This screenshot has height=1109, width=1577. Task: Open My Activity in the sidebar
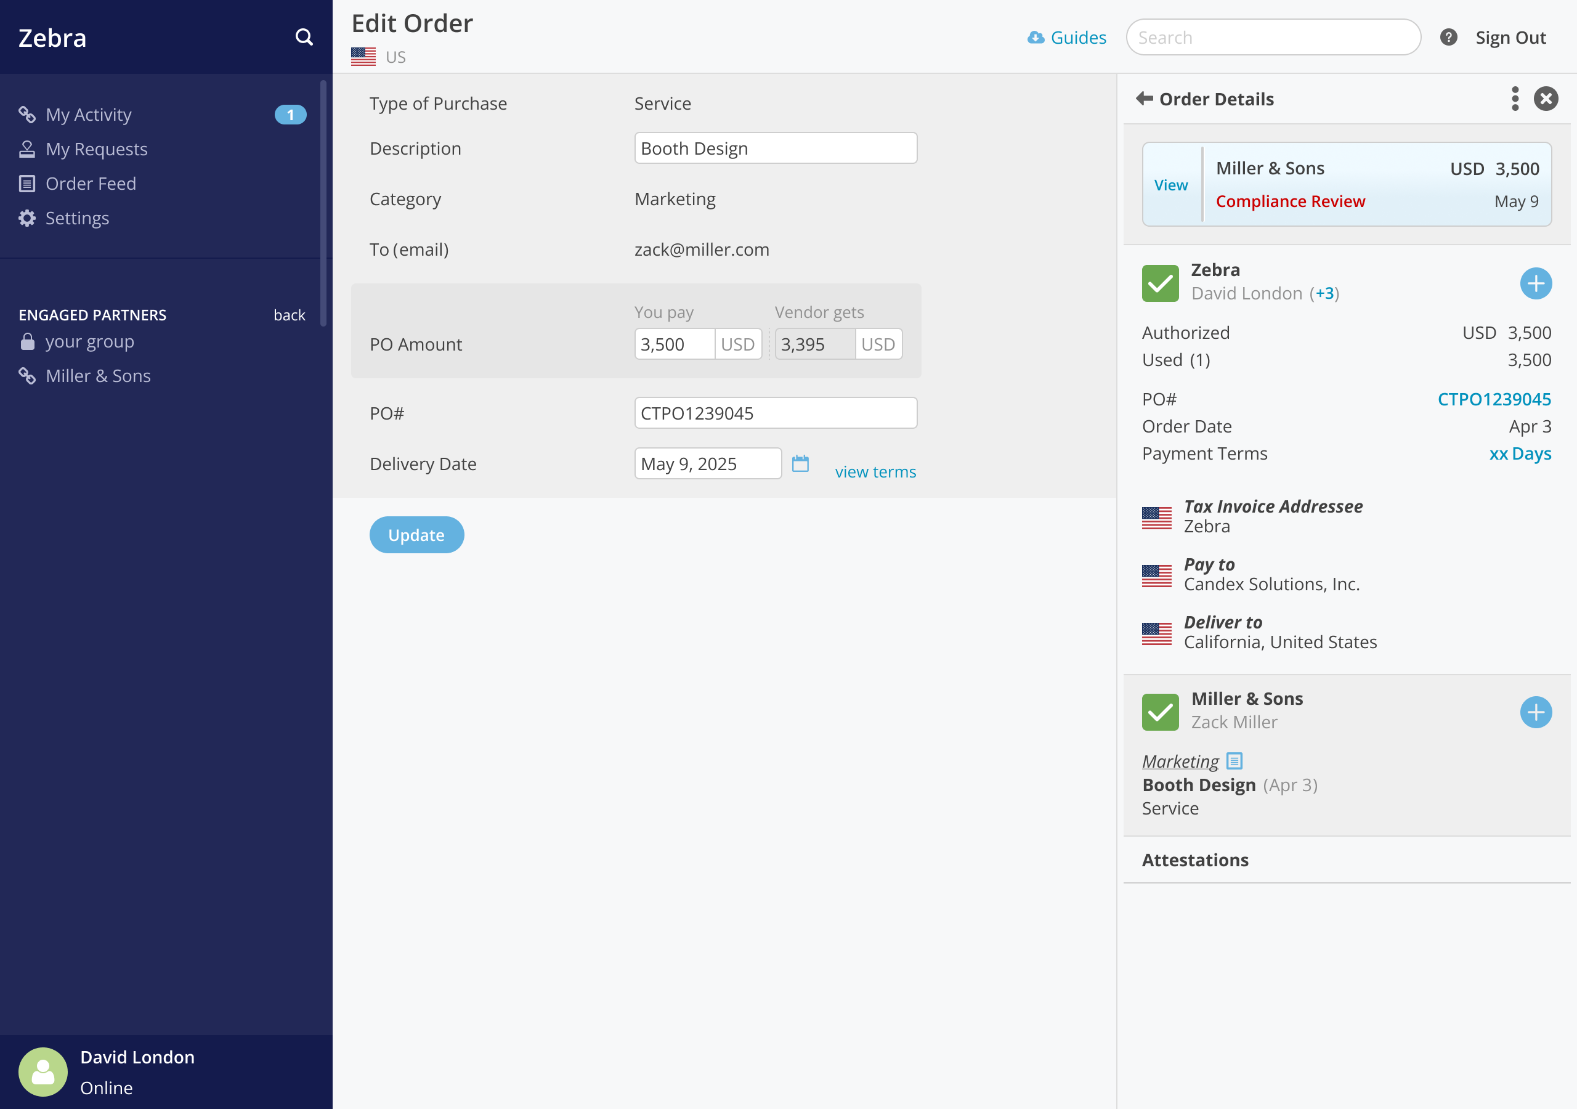click(89, 115)
